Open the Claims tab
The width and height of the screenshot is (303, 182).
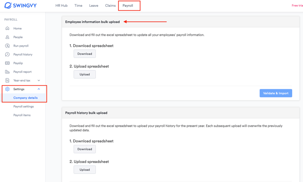coord(110,6)
